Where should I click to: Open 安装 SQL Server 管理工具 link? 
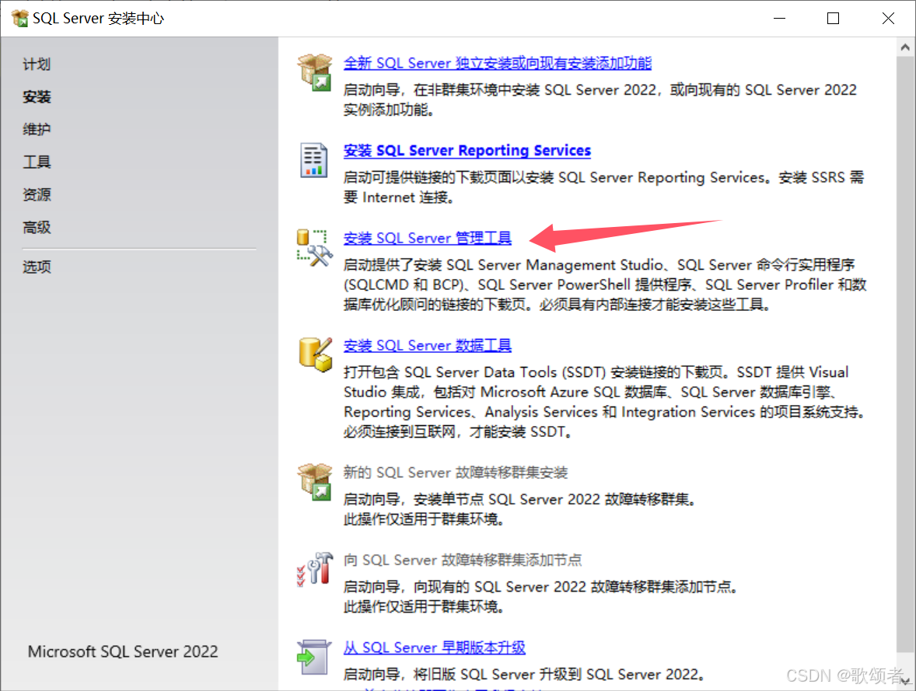[x=427, y=238]
